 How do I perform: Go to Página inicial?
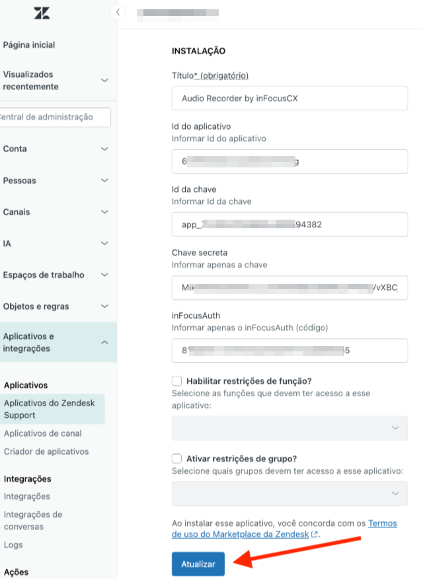(x=29, y=45)
